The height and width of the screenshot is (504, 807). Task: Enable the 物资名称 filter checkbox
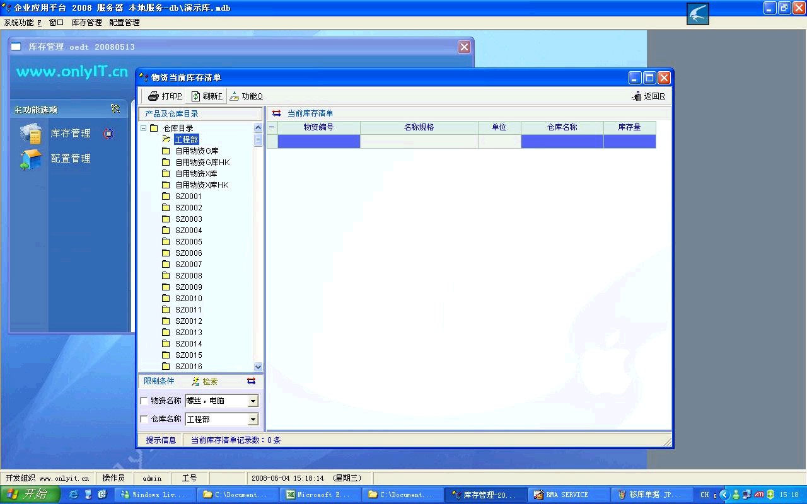[x=144, y=401]
